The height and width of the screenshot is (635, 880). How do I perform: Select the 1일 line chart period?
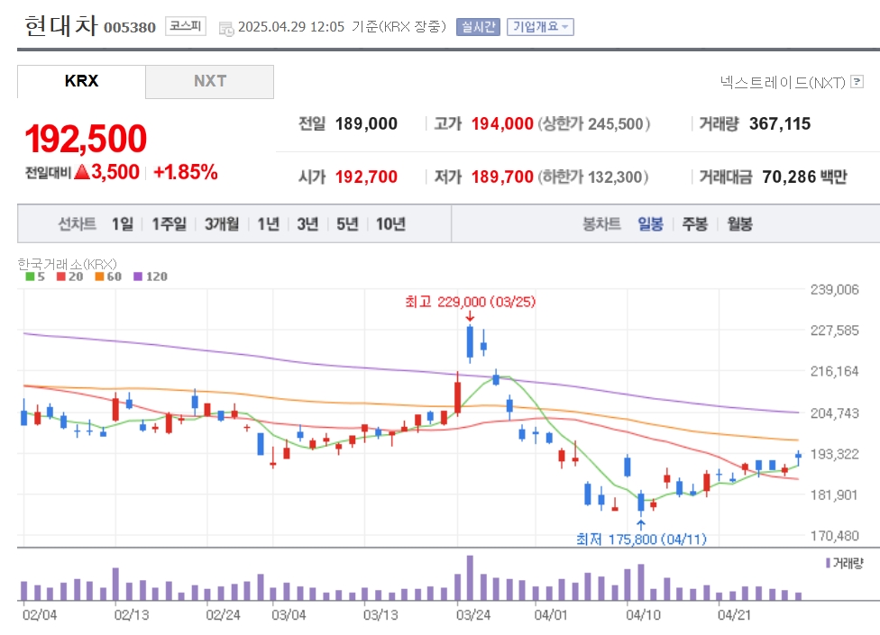tap(123, 224)
